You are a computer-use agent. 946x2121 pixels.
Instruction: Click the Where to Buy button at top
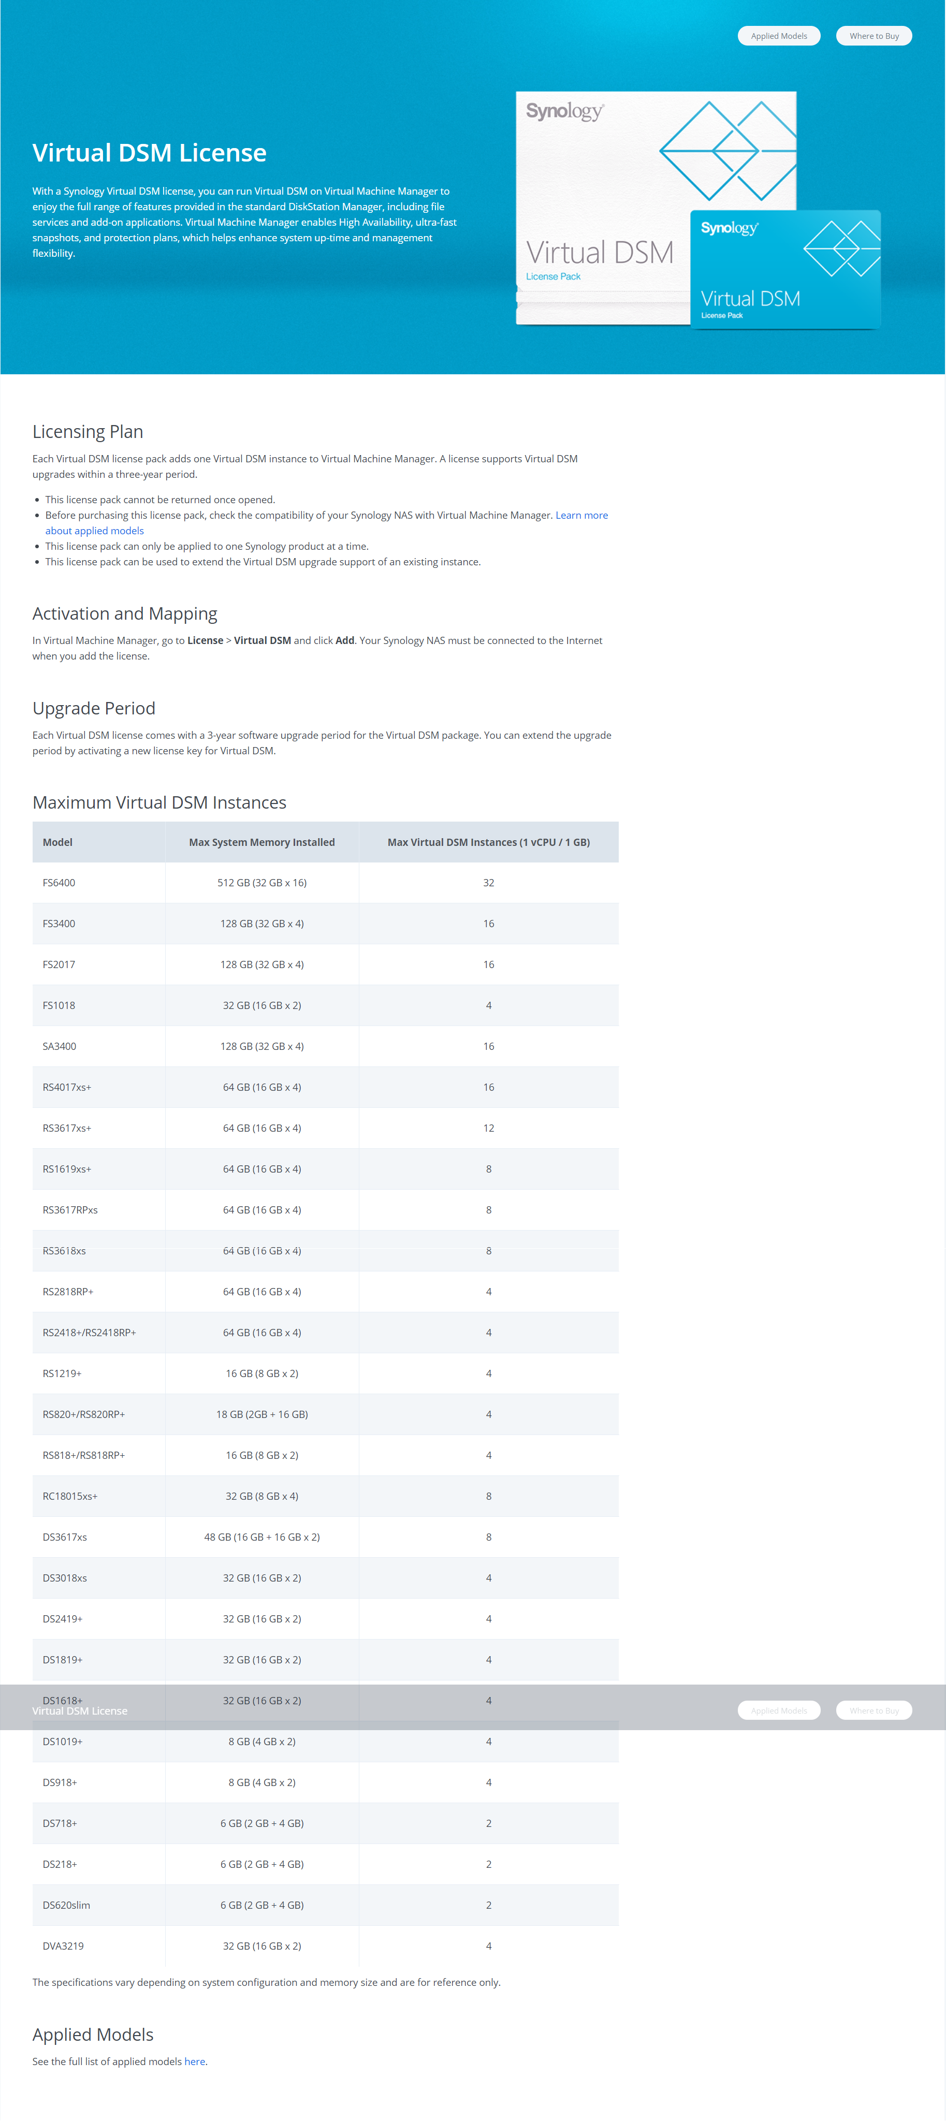coord(874,35)
